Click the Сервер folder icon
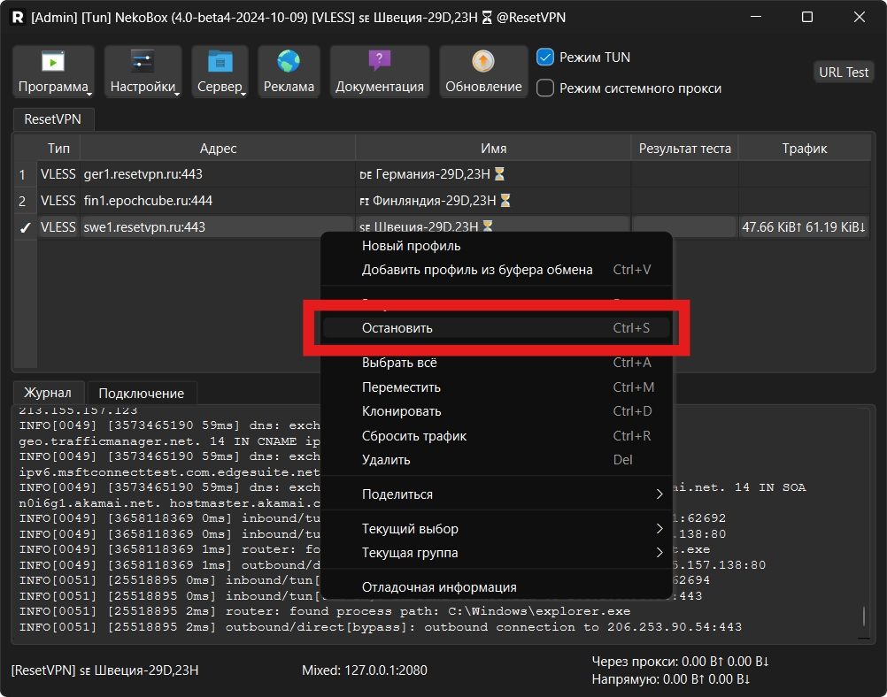Viewport: 887px width, 697px height. tap(220, 63)
